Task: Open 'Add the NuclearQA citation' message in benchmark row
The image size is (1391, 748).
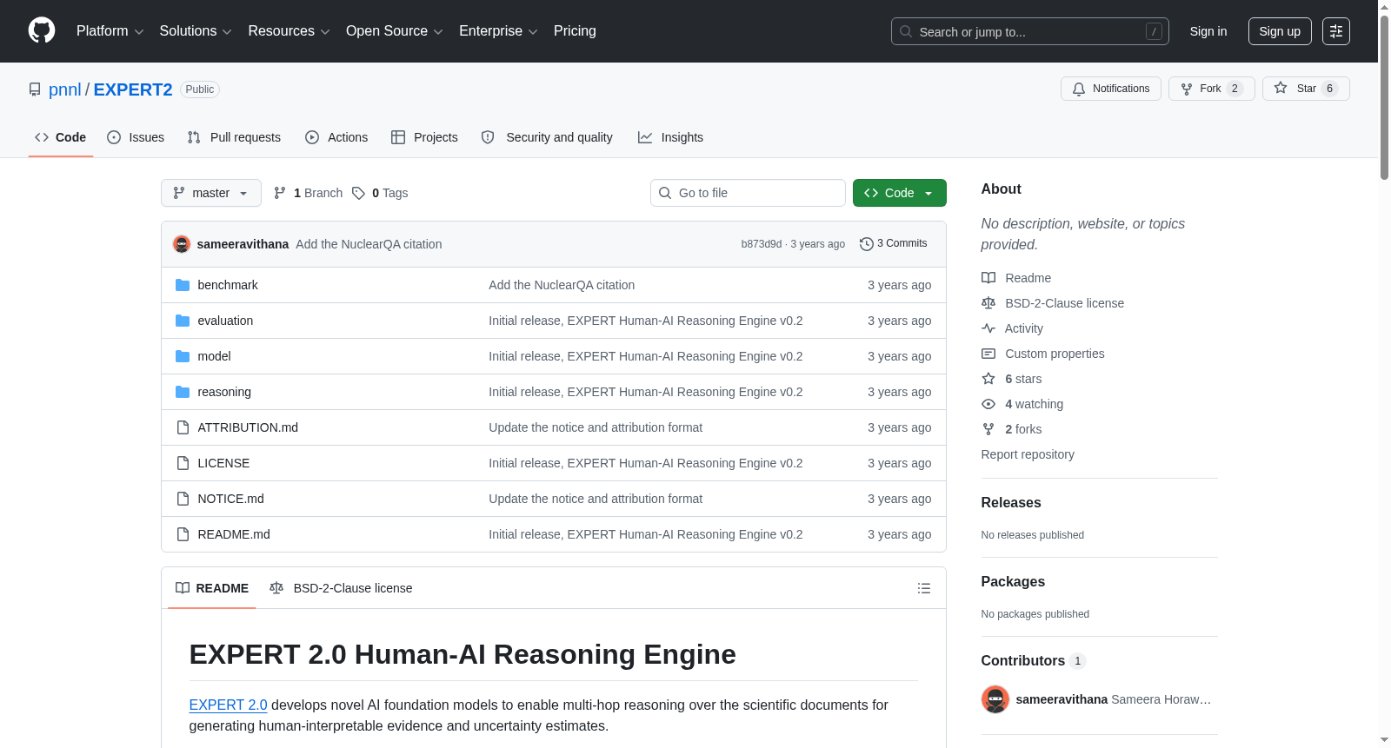Action: coord(562,285)
